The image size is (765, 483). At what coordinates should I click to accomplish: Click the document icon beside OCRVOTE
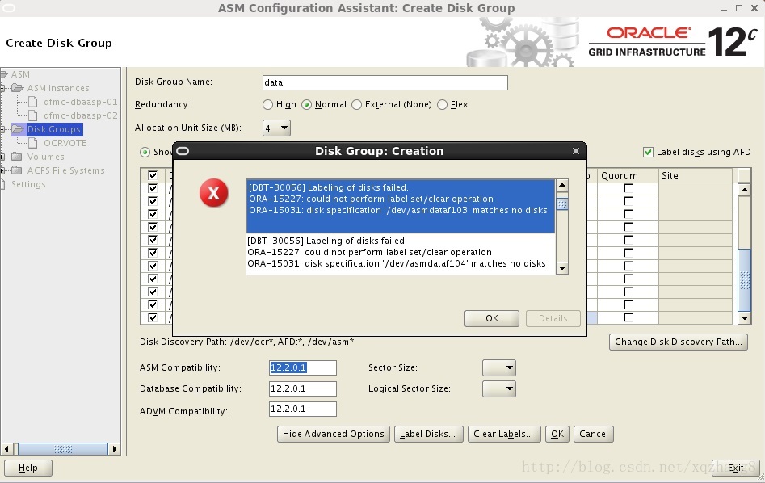pyautogui.click(x=32, y=143)
